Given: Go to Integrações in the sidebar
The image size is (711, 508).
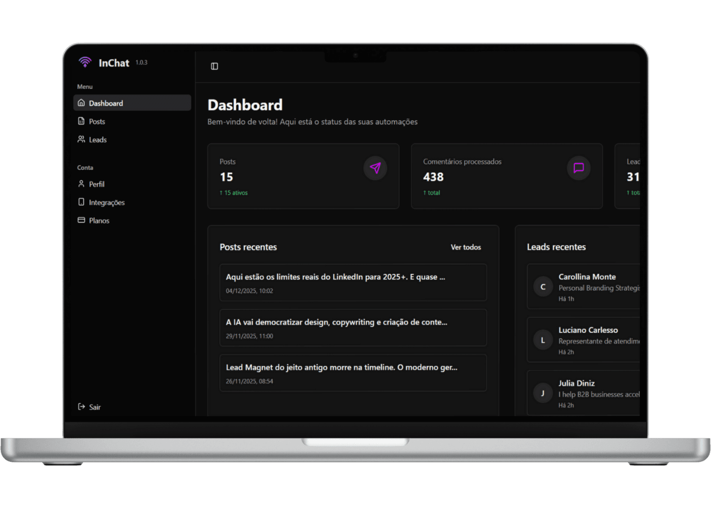Looking at the screenshot, I should pos(107,202).
